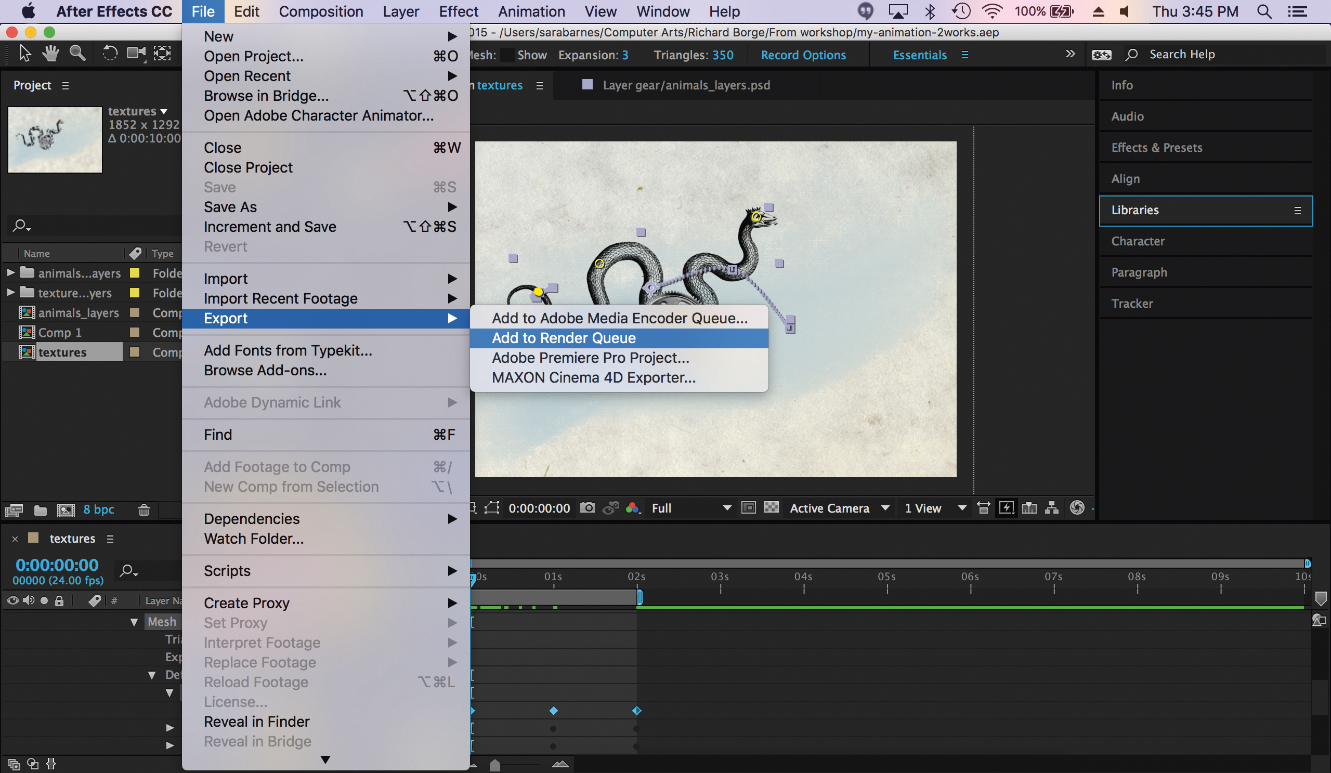
Task: Toggle transparency grid in viewer
Action: [771, 508]
